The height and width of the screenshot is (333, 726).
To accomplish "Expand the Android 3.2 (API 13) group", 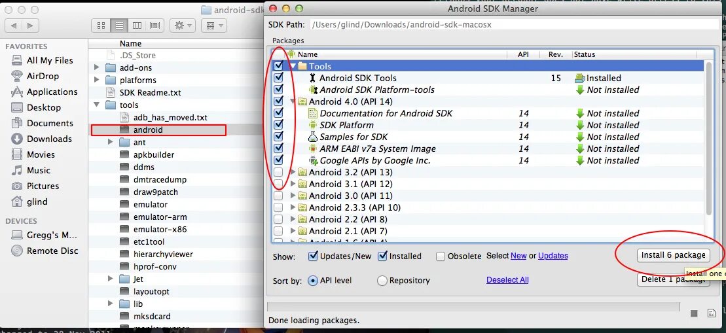I will point(293,172).
